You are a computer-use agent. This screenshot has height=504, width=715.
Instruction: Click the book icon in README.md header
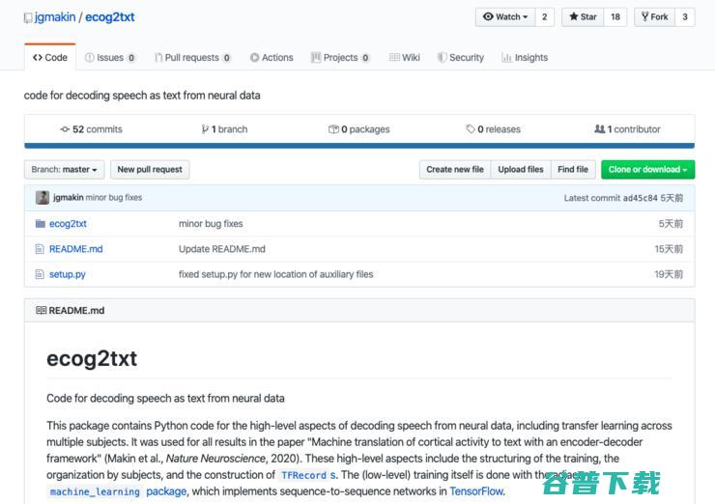[x=41, y=310]
